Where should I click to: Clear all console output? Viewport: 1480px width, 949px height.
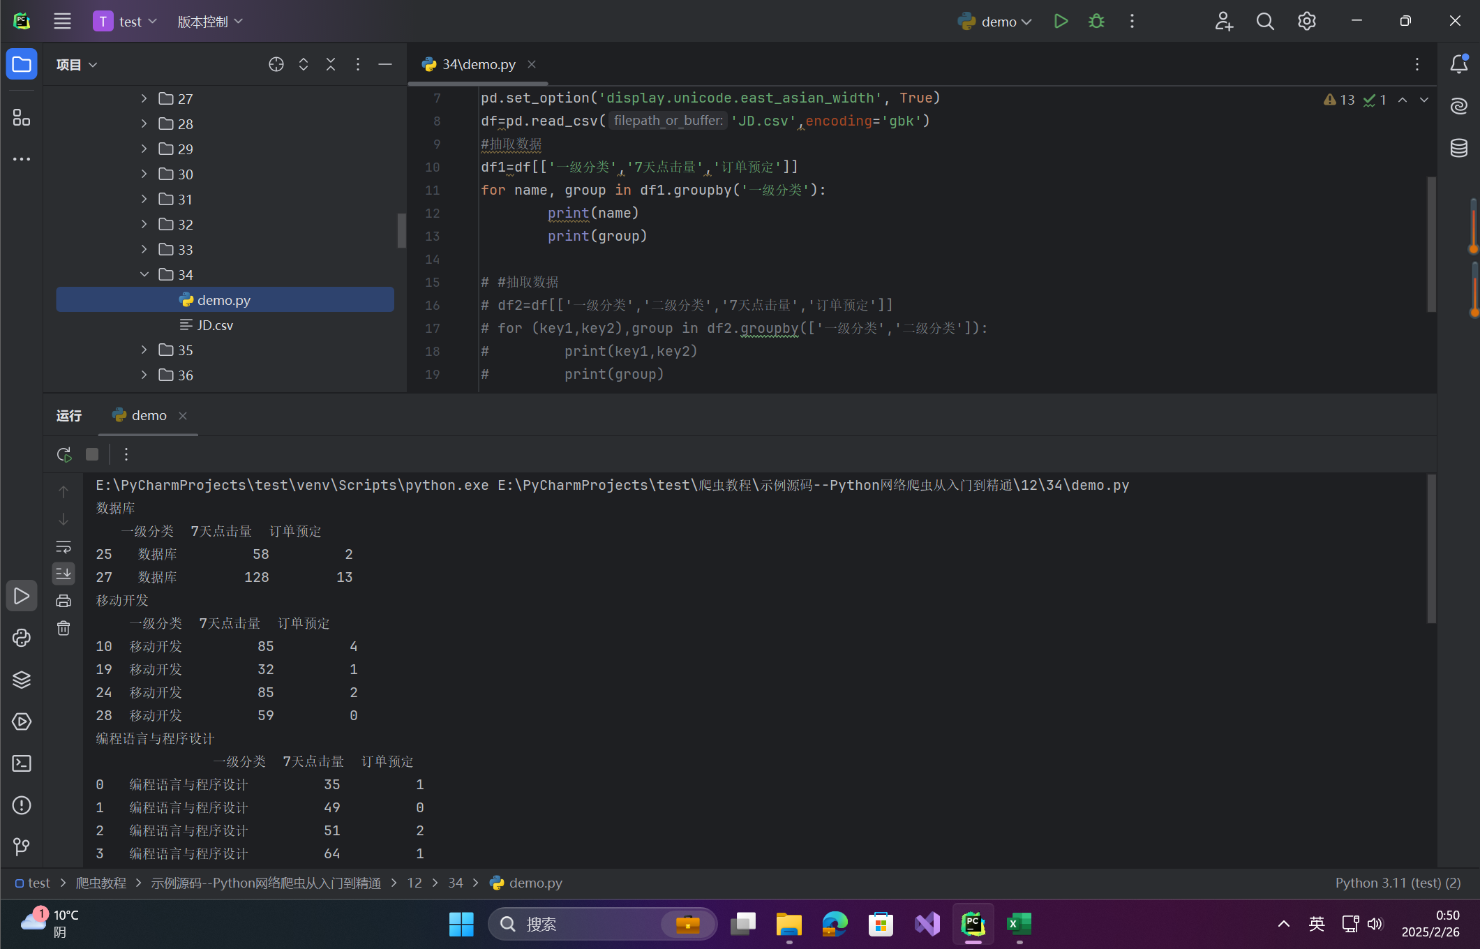click(63, 628)
